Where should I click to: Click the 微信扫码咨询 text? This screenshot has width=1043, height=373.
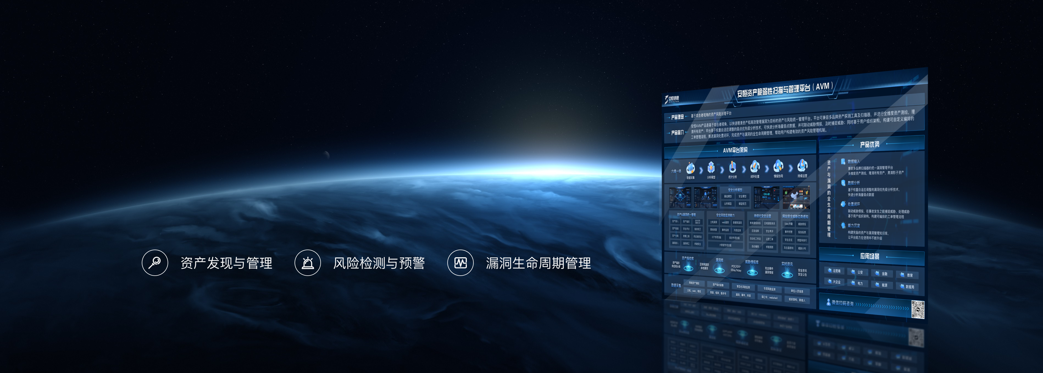(843, 303)
